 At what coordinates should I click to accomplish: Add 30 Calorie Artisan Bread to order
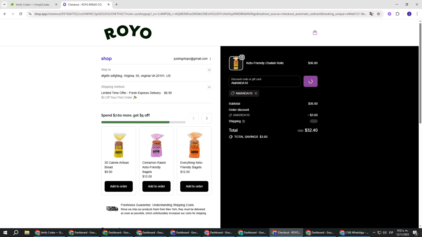click(118, 186)
